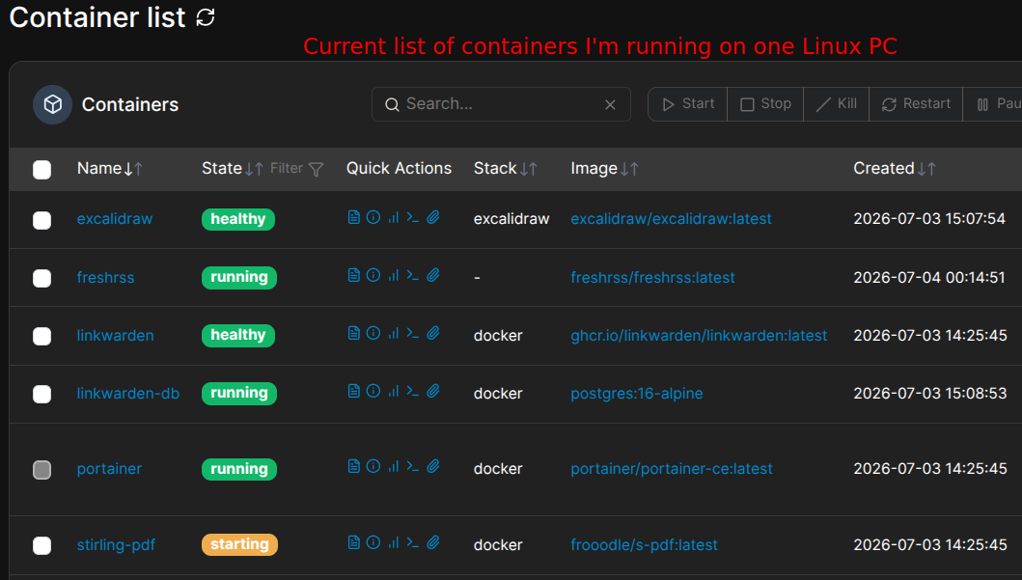1022x580 pixels.
Task: Sort containers by Name column
Action: [x=109, y=169]
